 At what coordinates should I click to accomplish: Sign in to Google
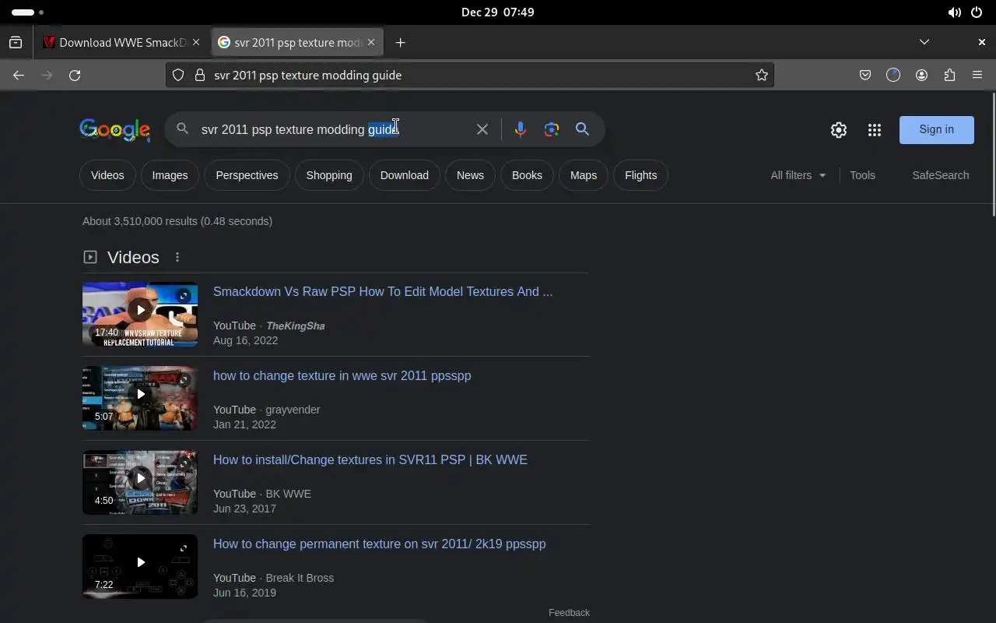(936, 129)
